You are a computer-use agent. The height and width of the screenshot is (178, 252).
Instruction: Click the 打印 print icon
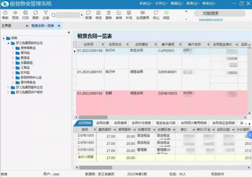point(25,13)
